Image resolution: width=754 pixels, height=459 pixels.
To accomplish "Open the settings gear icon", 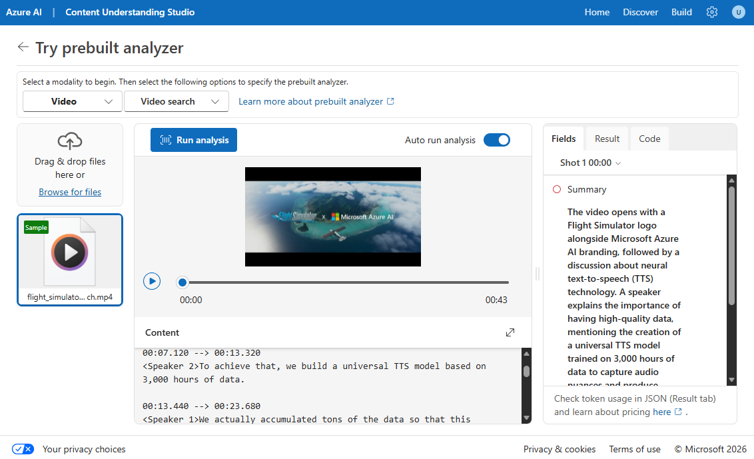I will point(711,12).
